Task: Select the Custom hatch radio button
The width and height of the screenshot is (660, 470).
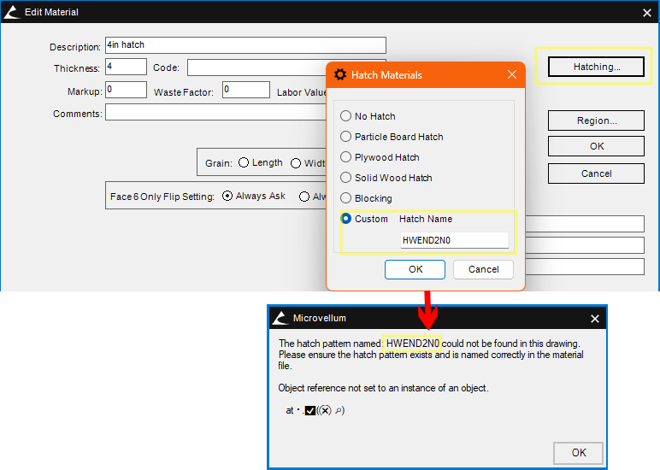Action: pos(346,219)
